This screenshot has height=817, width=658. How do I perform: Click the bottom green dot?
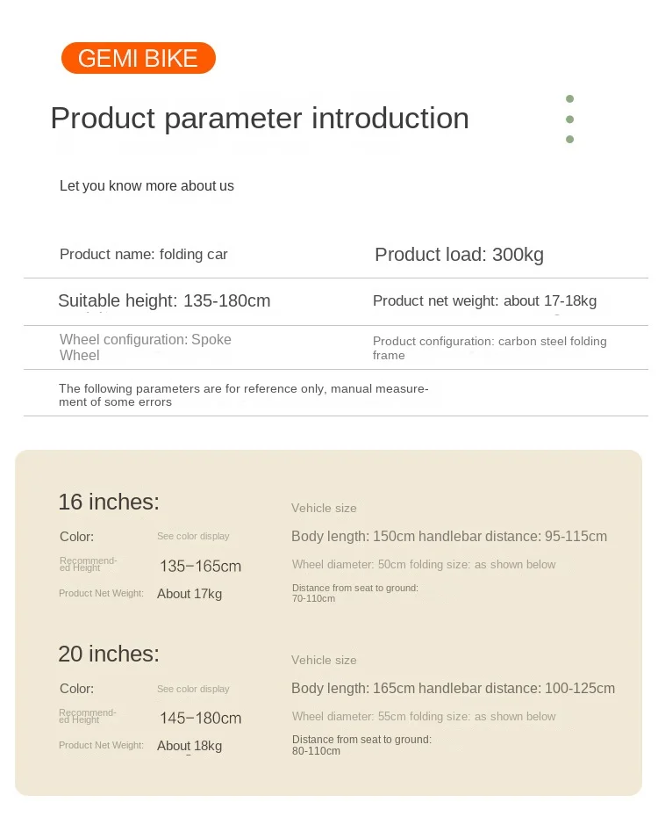pyautogui.click(x=569, y=139)
